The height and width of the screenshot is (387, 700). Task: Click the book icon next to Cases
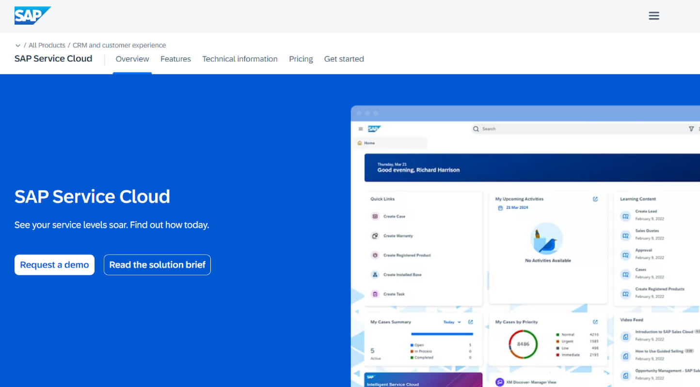[626, 274]
